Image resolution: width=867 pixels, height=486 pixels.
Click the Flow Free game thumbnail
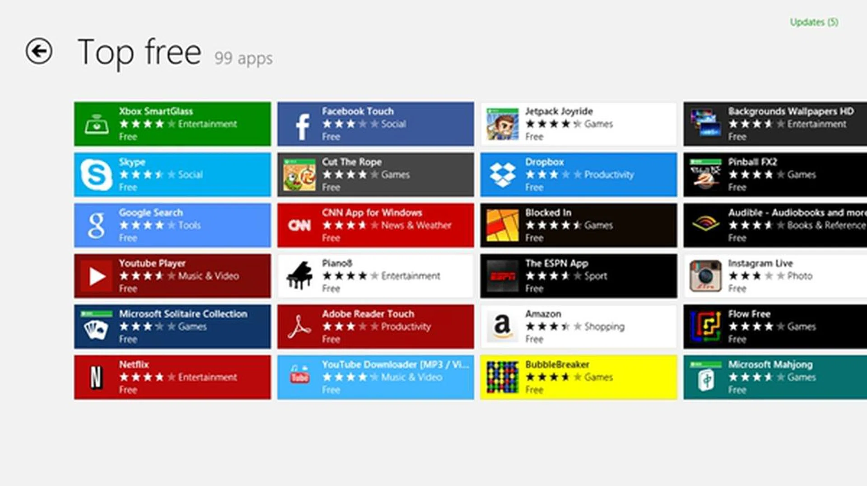pos(705,327)
